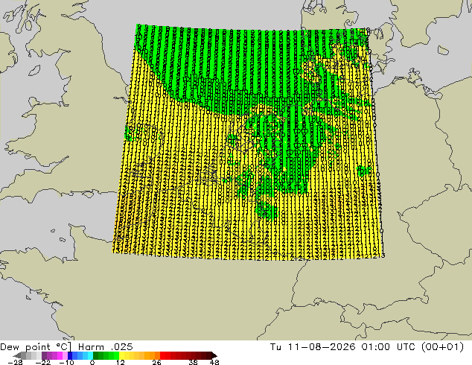This screenshot has width=472, height=365.
Task: Click the bright red legend swatch at 26
Action: tap(162, 355)
